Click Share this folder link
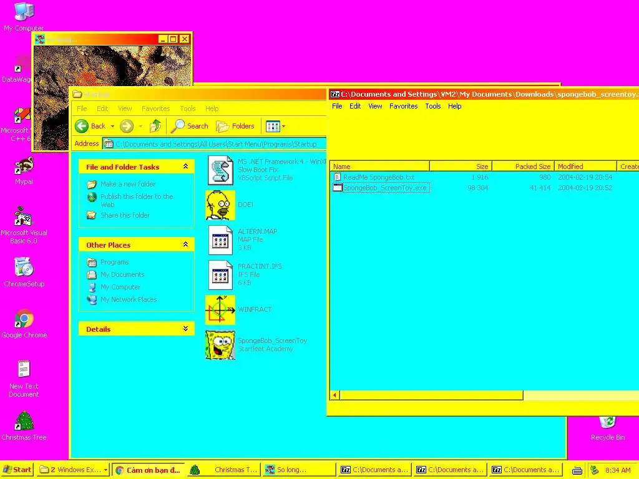Image resolution: width=639 pixels, height=479 pixels. pos(125,215)
